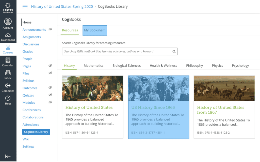Open the course Settings link
The height and width of the screenshot is (162, 260).
[x=28, y=146]
